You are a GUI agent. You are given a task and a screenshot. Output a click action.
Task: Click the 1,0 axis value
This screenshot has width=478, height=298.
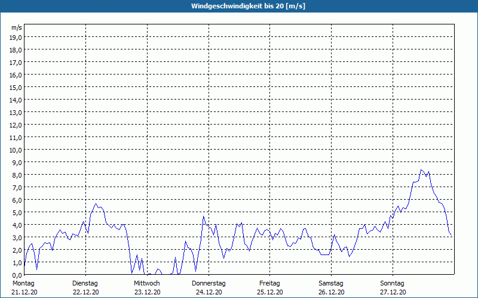pyautogui.click(x=17, y=263)
